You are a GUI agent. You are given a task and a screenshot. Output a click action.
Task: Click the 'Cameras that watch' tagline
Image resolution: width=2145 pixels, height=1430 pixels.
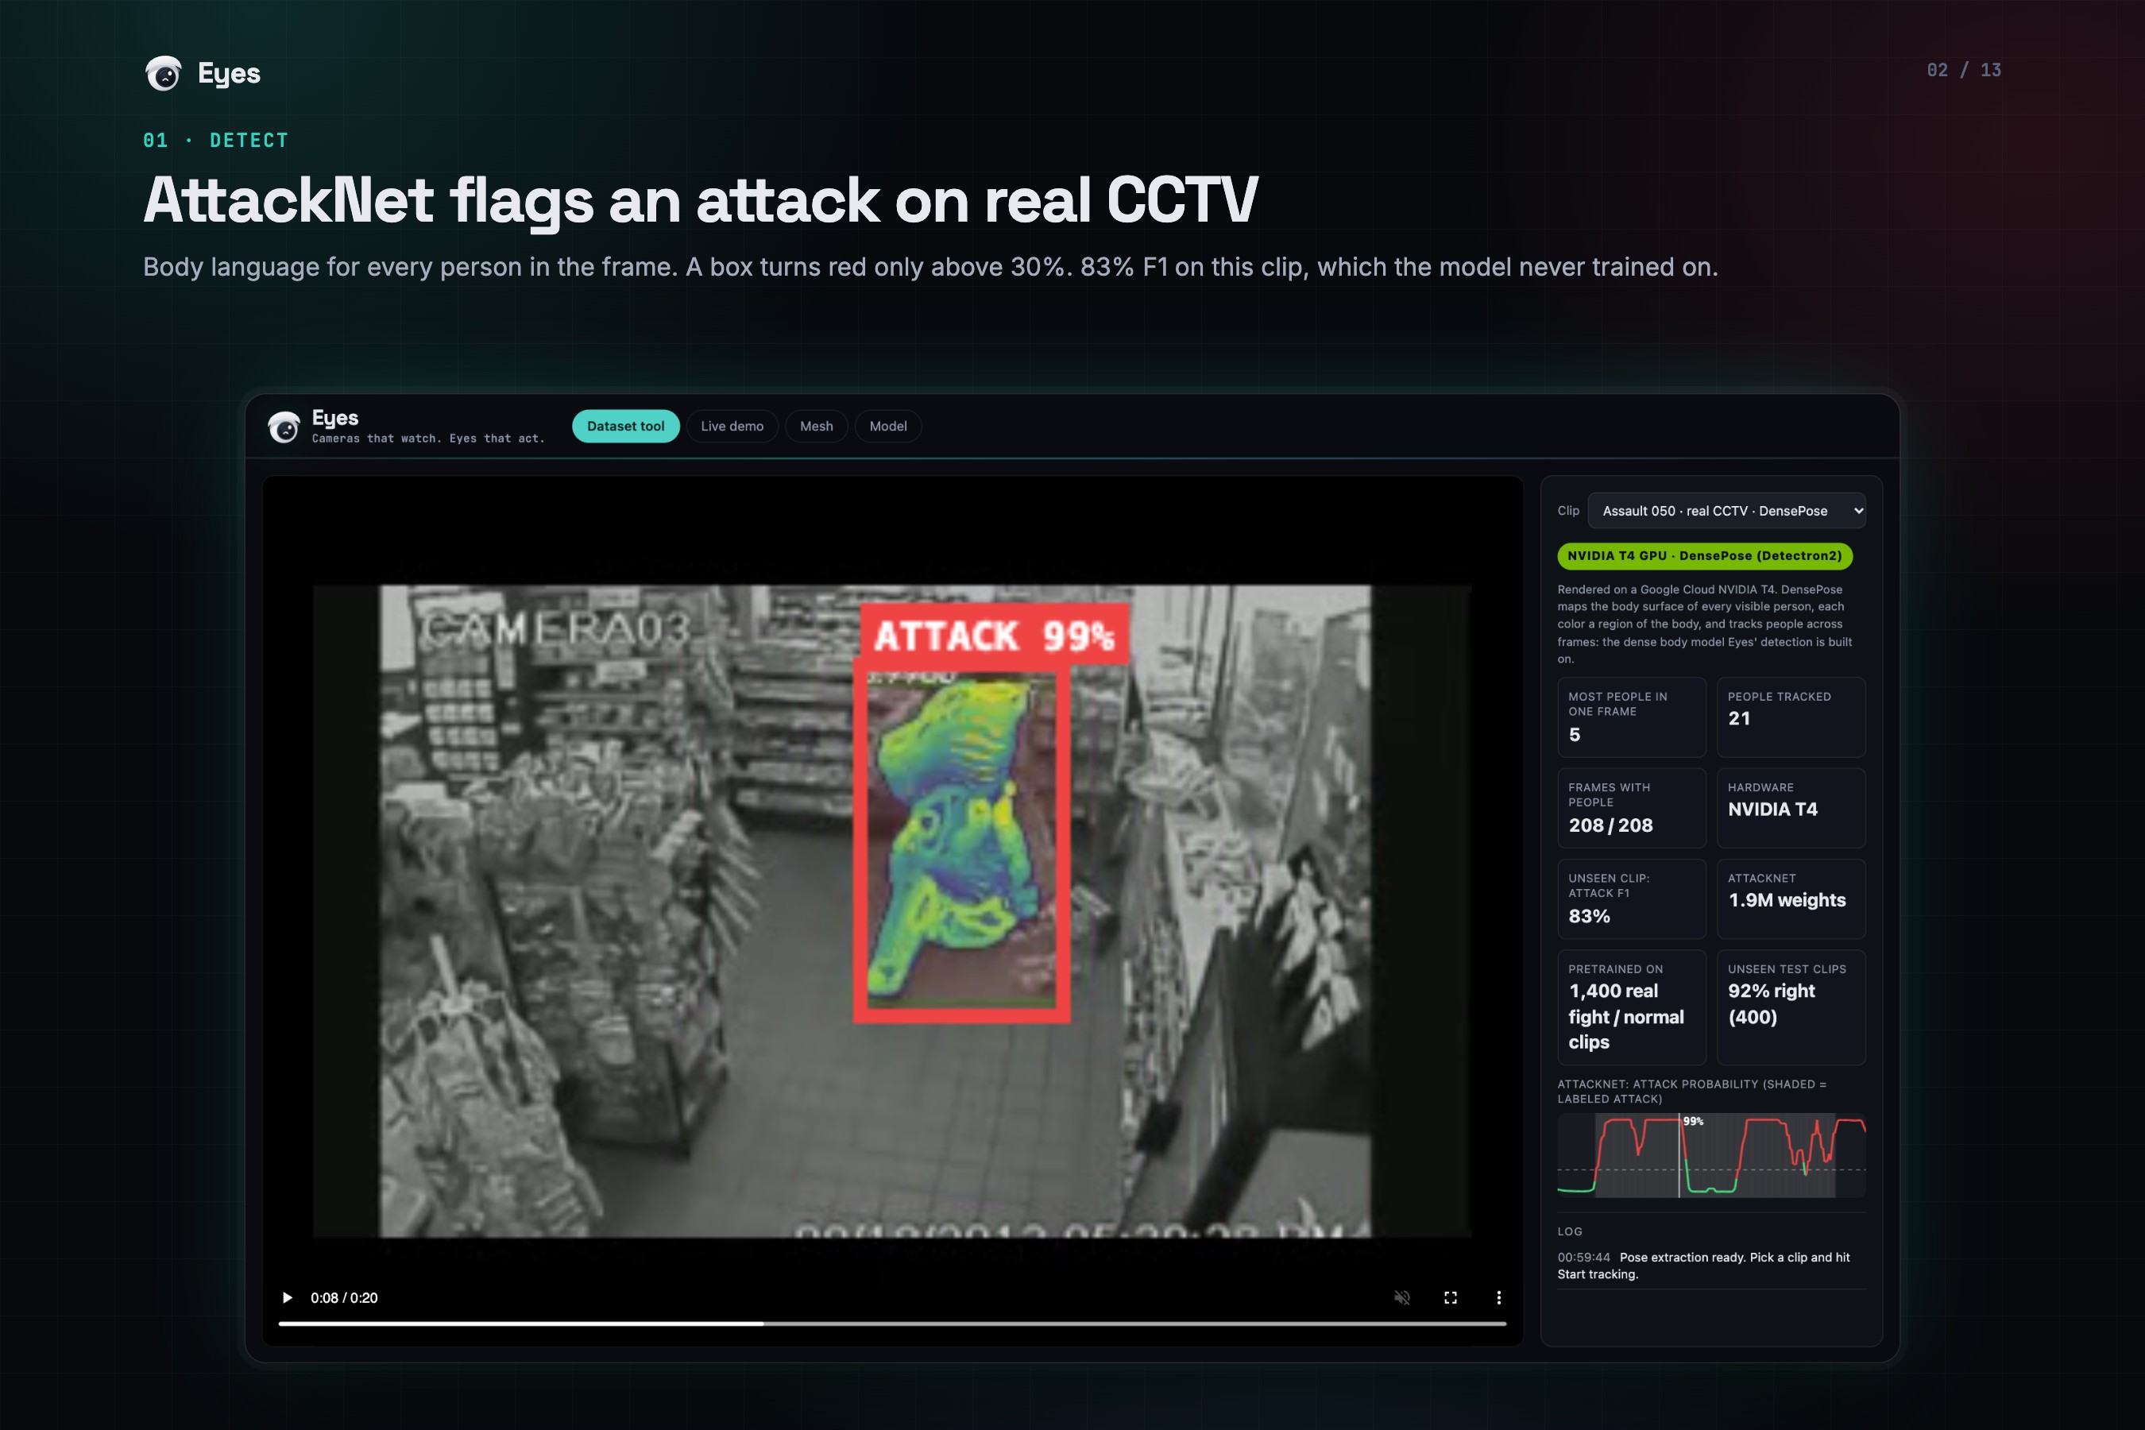point(427,439)
